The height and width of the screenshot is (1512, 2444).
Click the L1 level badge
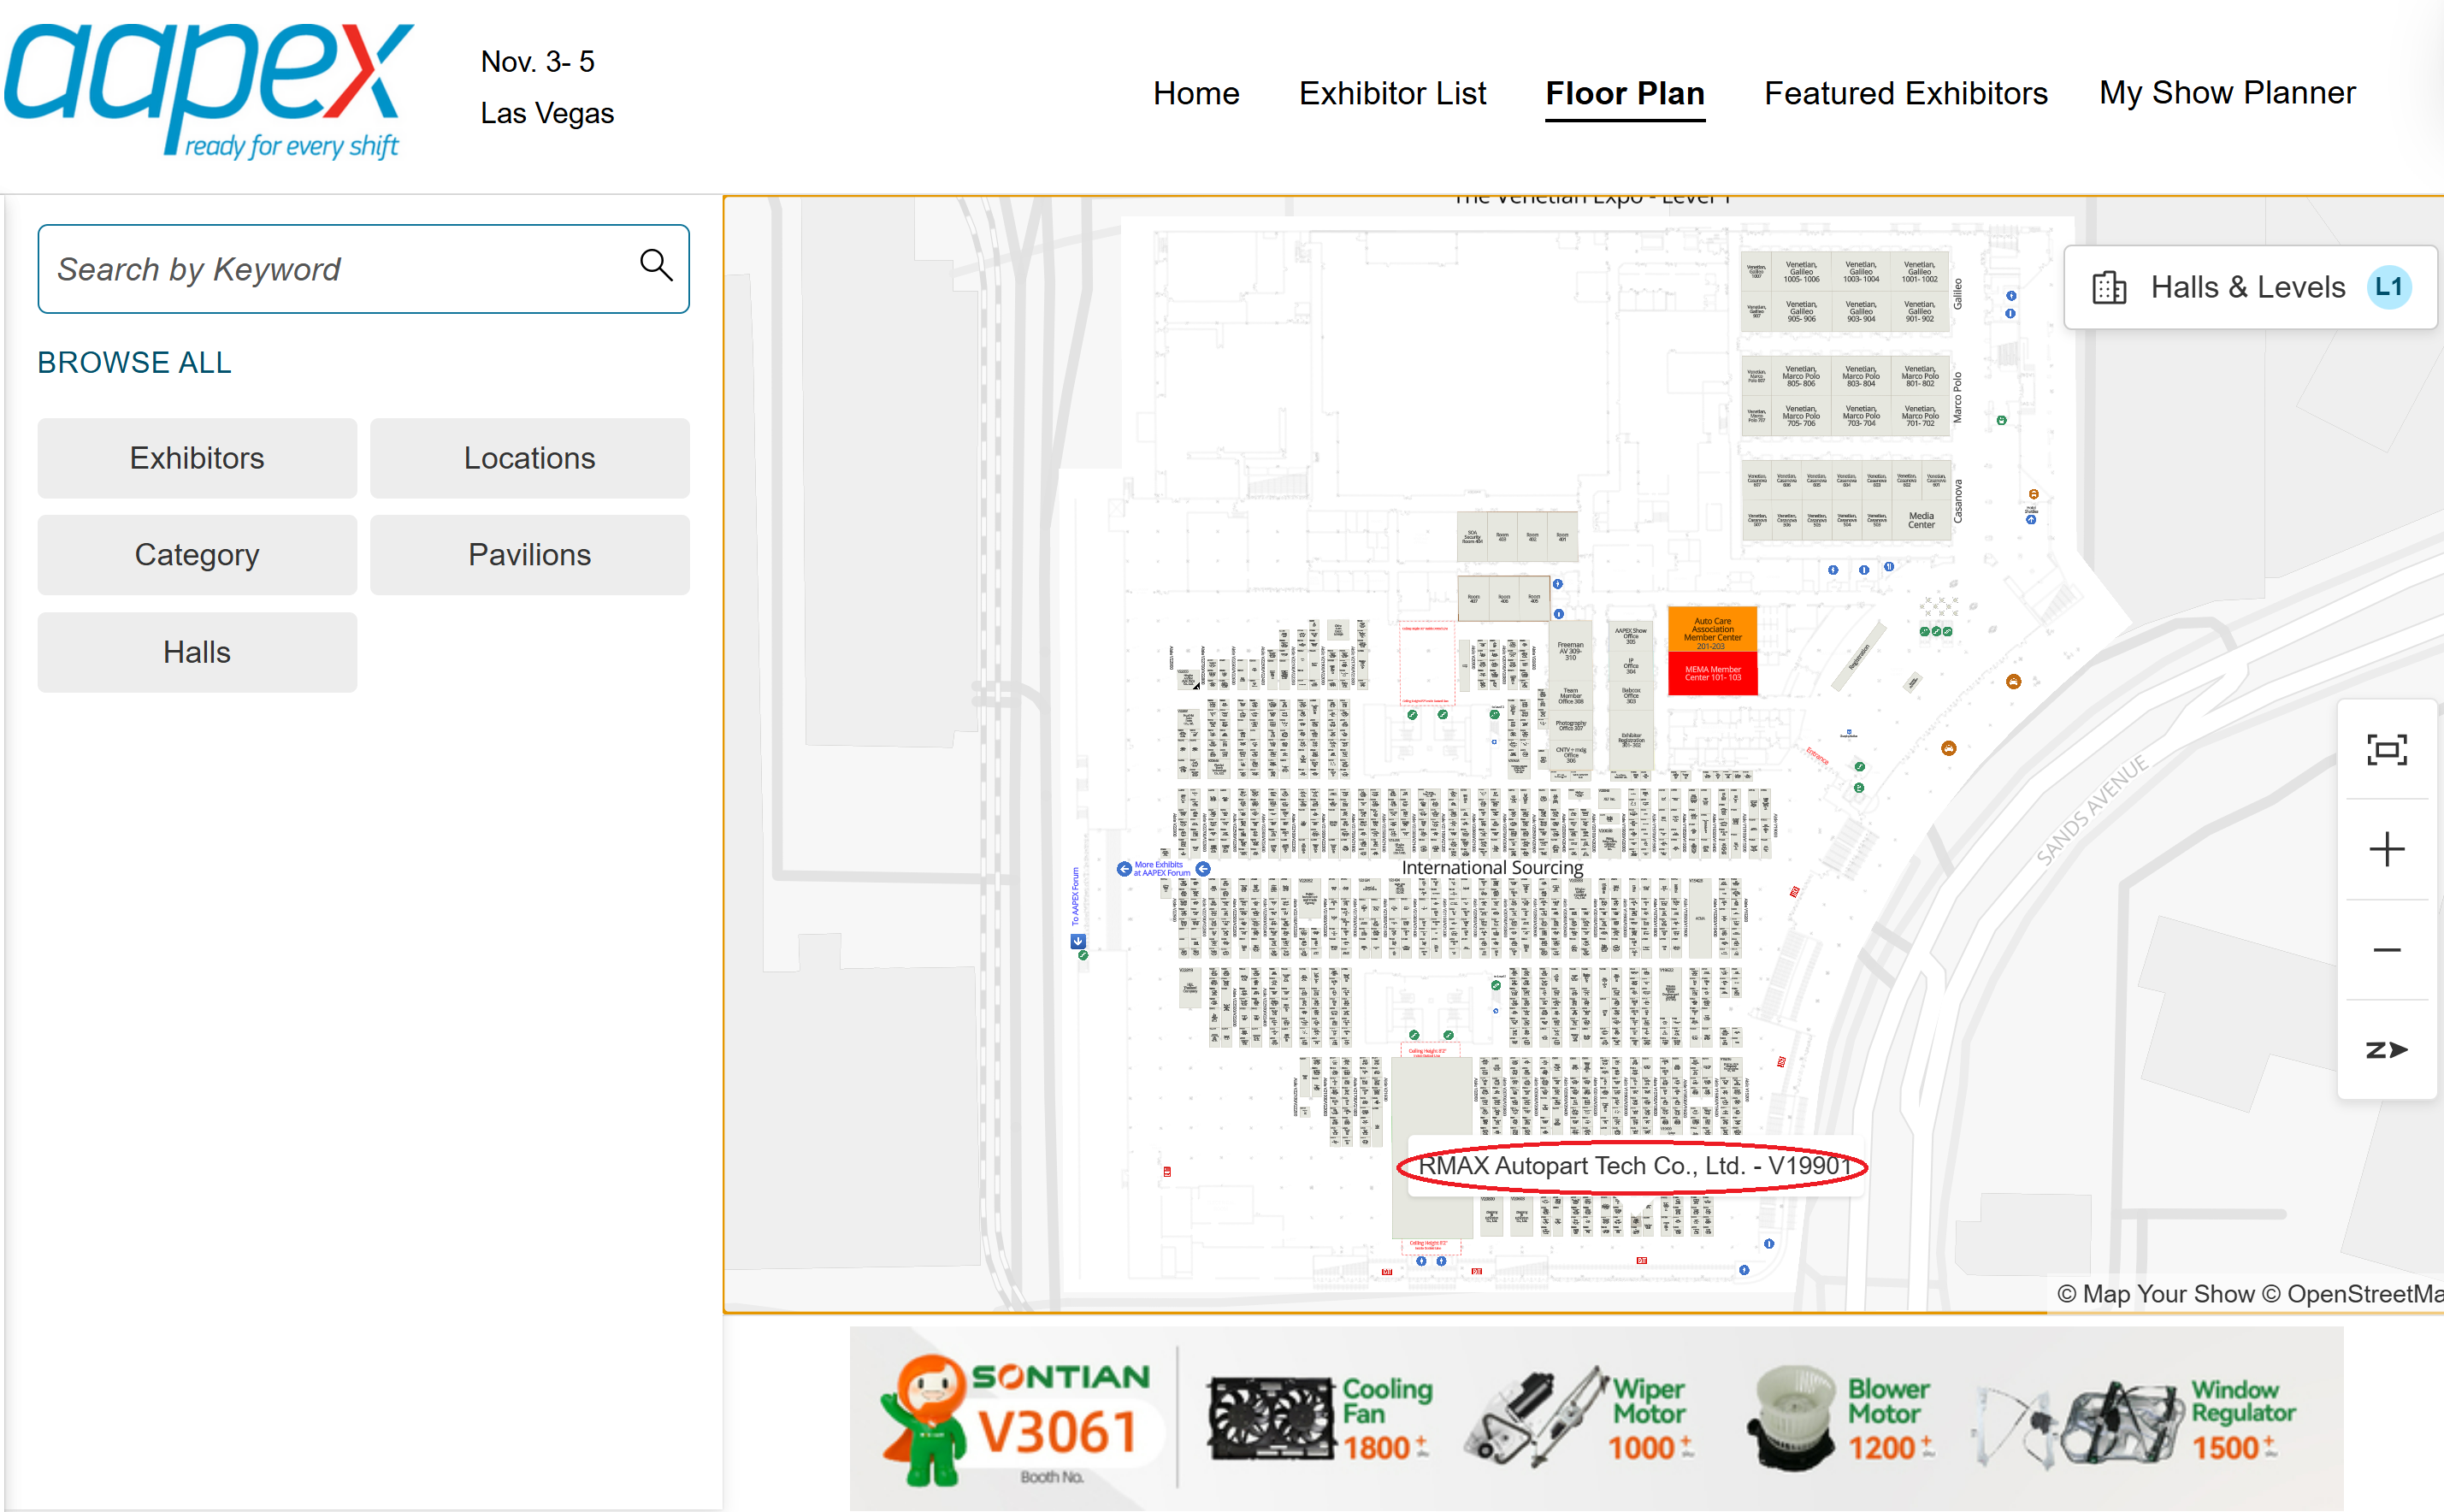coord(2389,287)
